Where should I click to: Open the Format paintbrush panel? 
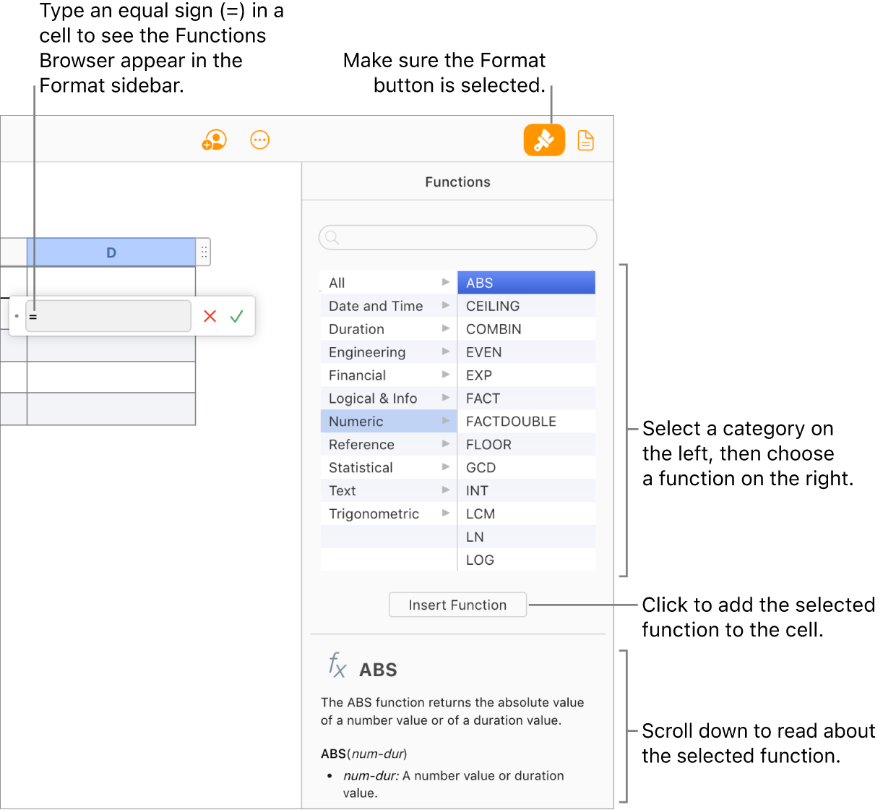(x=544, y=140)
